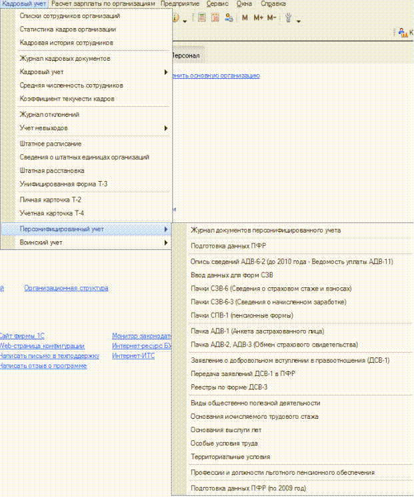Open Web-страница конфигурации link
The image size is (414, 497).
[x=42, y=346]
